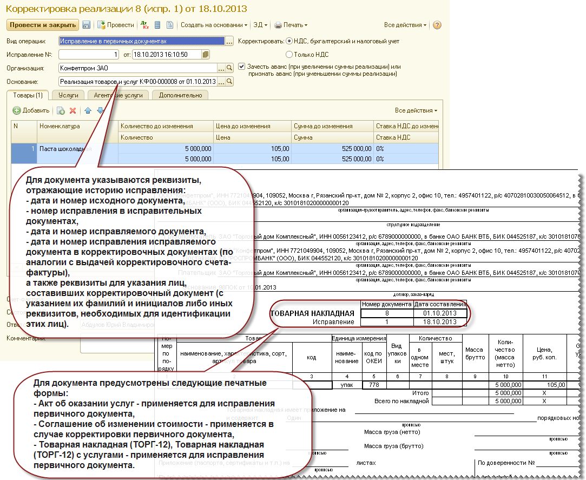Open the Дополнительно tab
The width and height of the screenshot is (586, 480).
(x=181, y=95)
